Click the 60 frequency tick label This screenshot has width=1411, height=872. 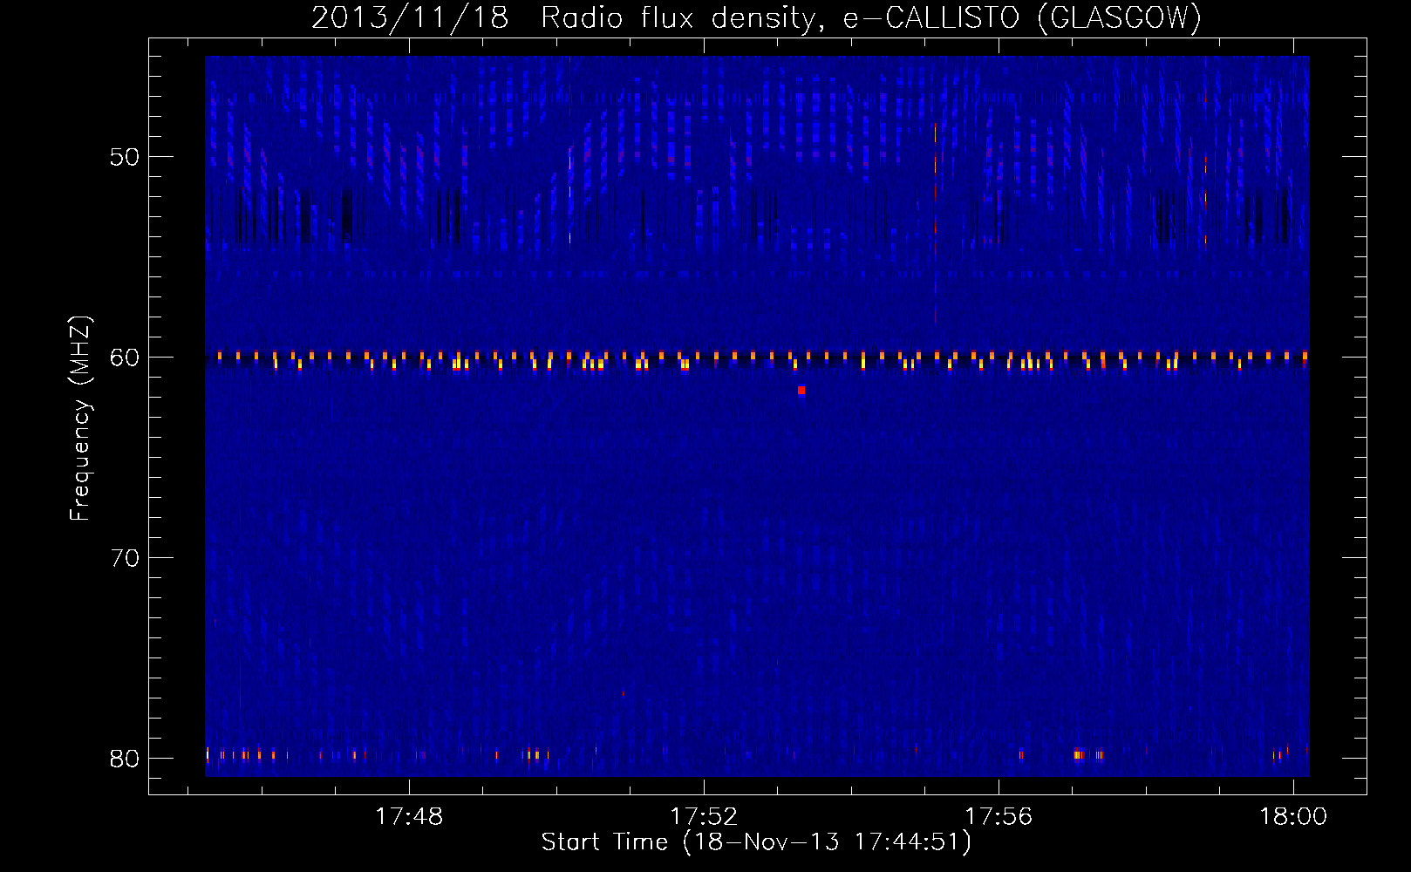click(125, 358)
